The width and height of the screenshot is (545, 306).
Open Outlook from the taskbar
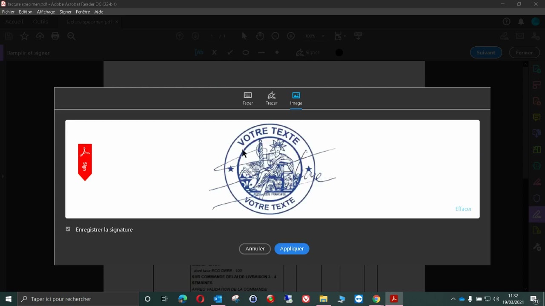[218, 299]
